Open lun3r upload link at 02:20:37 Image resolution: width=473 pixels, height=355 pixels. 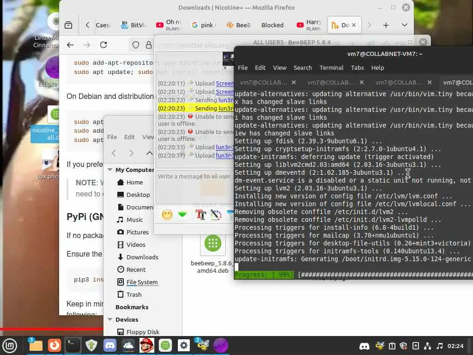224,155
